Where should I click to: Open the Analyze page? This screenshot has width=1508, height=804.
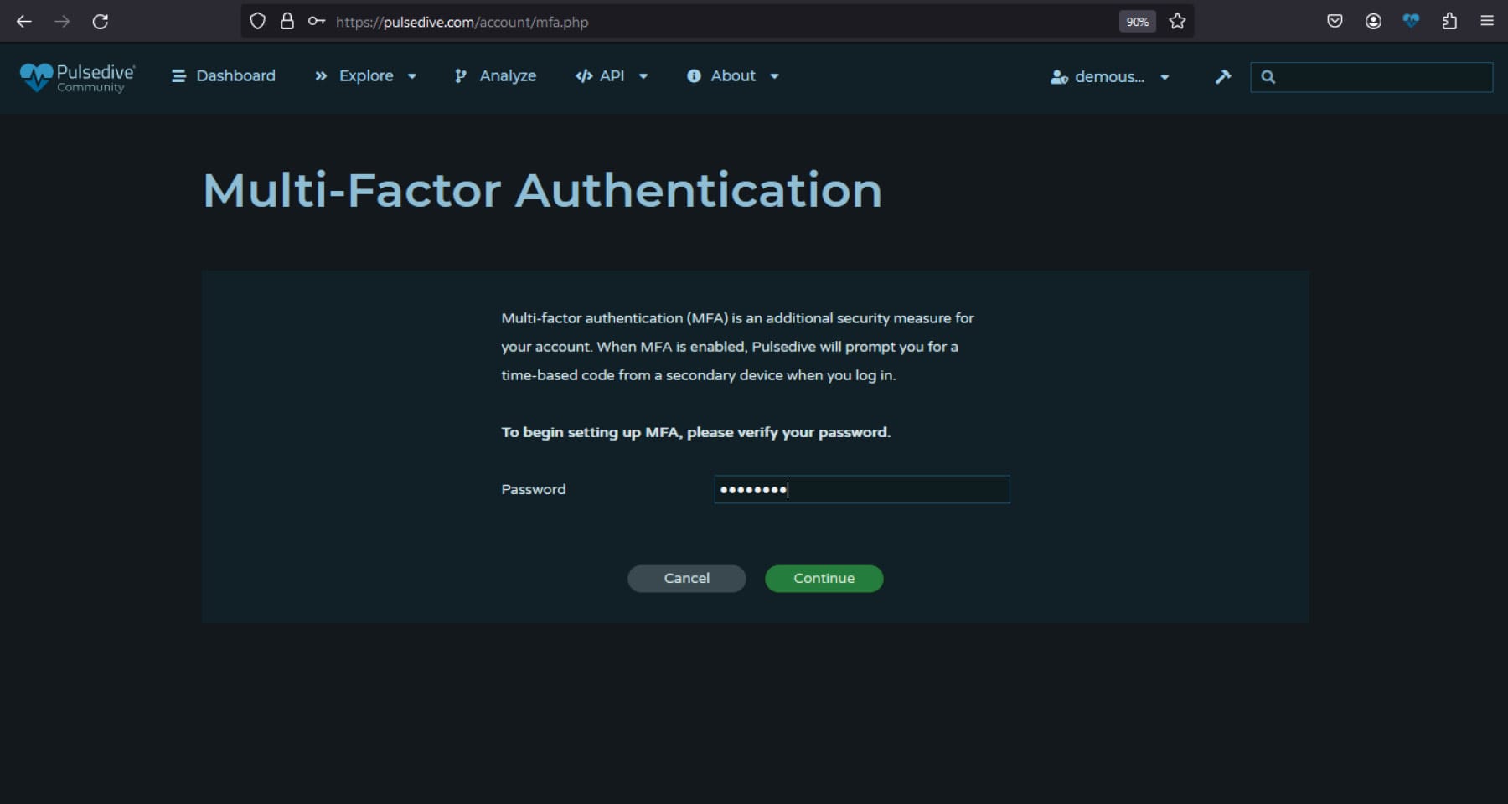(x=495, y=76)
